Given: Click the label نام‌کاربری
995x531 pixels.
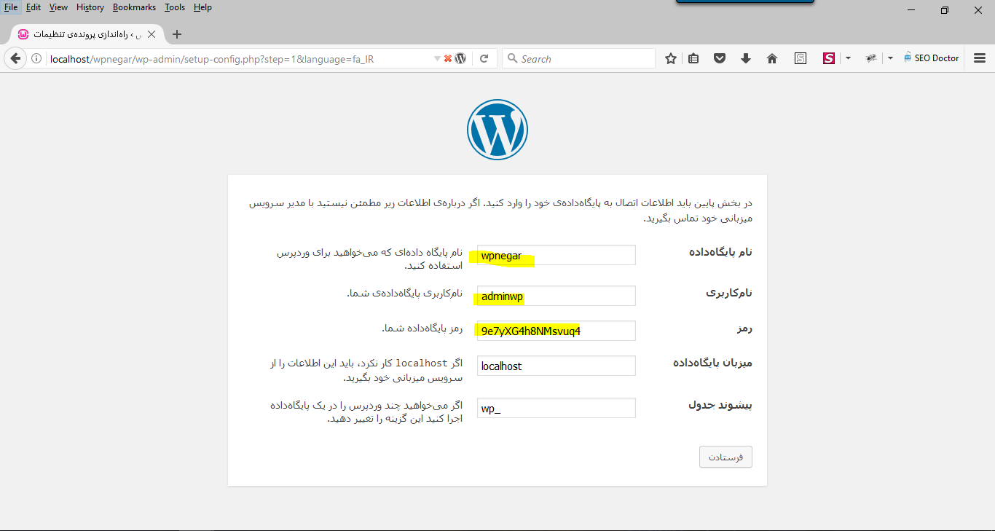Looking at the screenshot, I should tap(729, 293).
